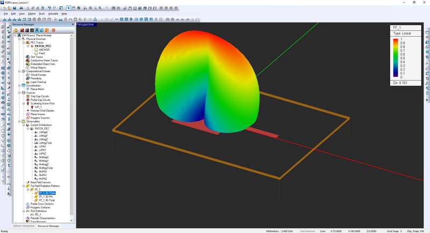
Task: Select the WP_1 wave port item
Action: click(38, 107)
